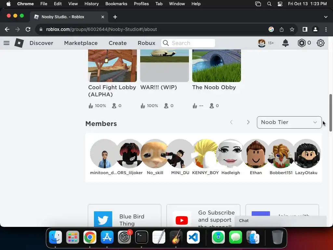Open Terminal from the dock
The width and height of the screenshot is (333, 250).
tap(141, 237)
